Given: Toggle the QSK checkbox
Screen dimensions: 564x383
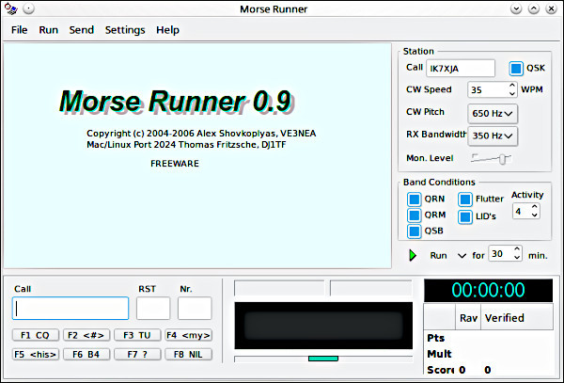Looking at the screenshot, I should click(x=516, y=68).
